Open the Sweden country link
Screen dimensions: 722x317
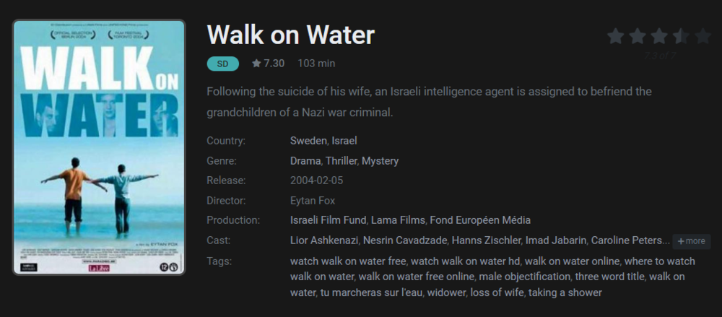click(308, 141)
